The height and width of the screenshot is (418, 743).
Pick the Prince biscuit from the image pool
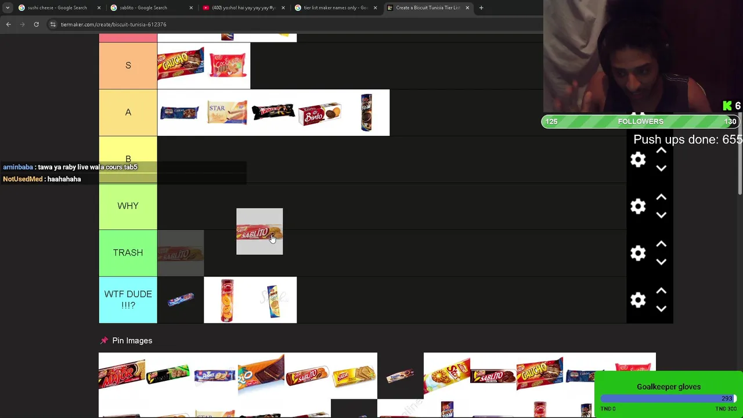point(215,376)
